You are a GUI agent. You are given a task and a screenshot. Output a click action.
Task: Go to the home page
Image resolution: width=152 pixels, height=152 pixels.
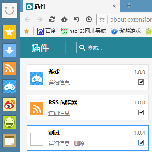[64, 19]
